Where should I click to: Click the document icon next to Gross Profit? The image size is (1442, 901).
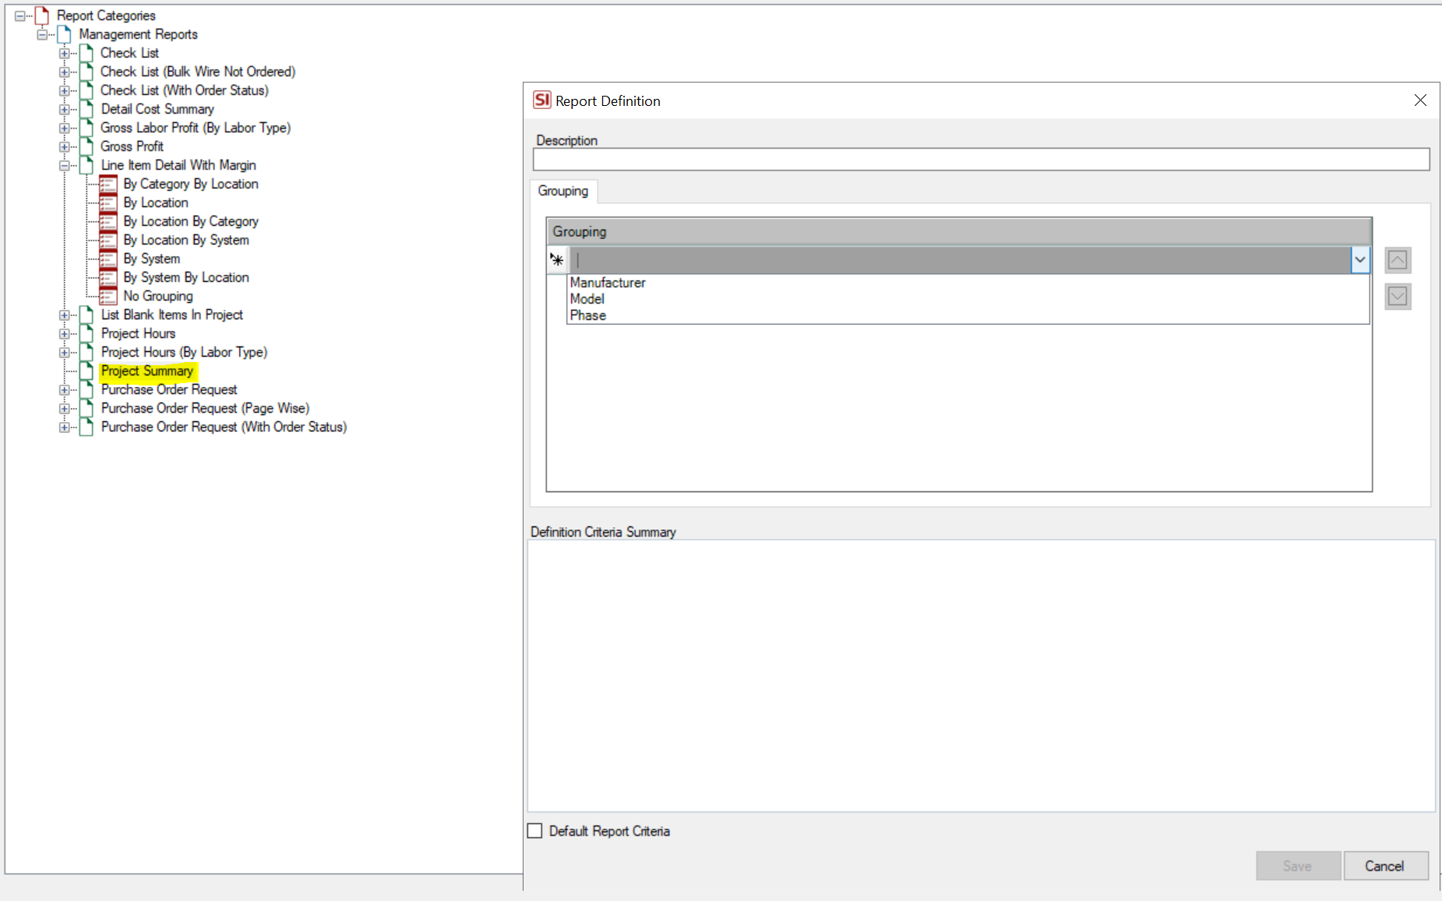point(85,146)
